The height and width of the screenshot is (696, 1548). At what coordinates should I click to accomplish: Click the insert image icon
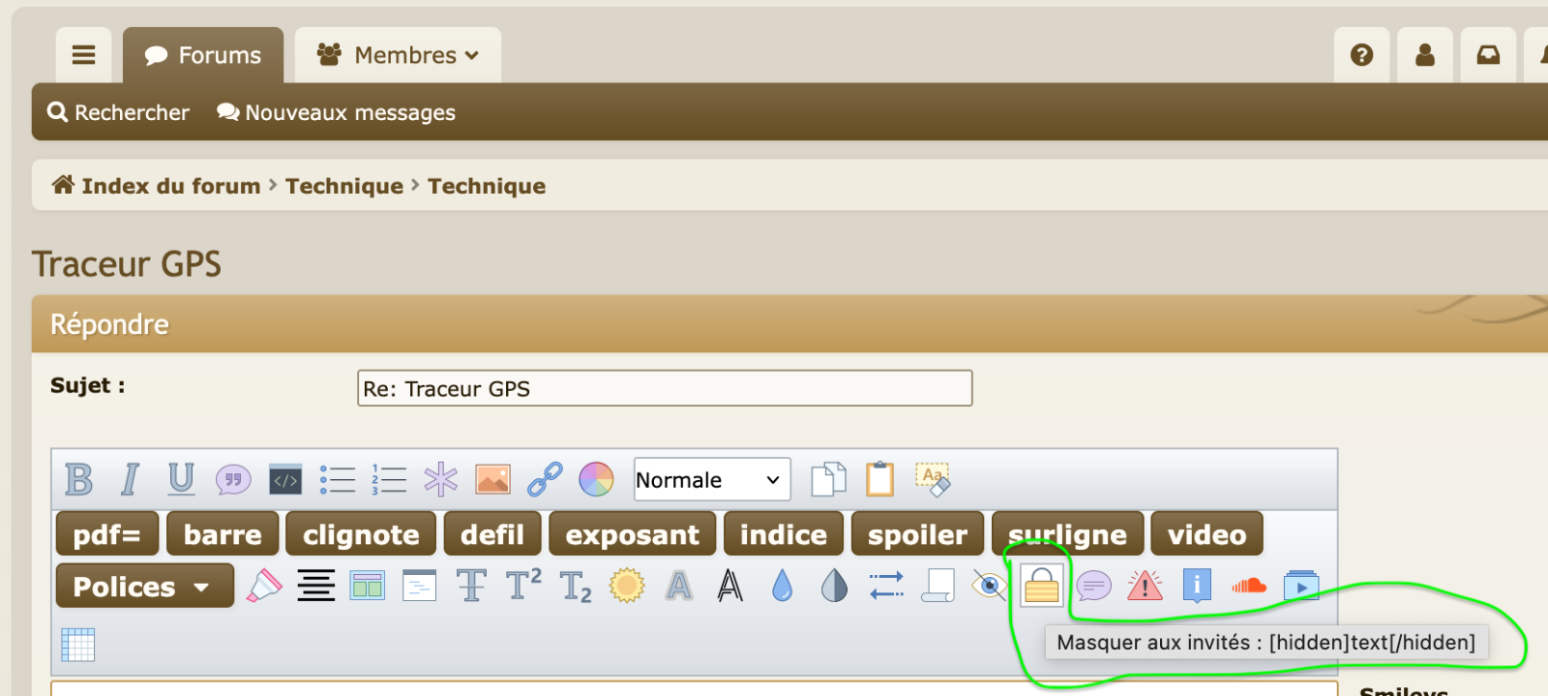tap(492, 479)
